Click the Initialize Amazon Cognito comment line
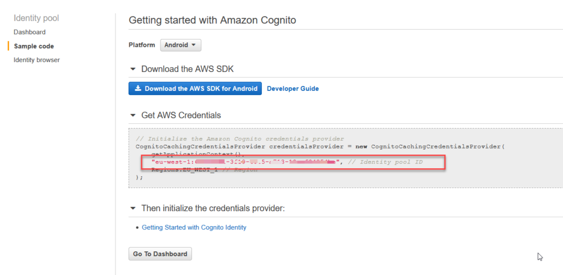 (240, 139)
